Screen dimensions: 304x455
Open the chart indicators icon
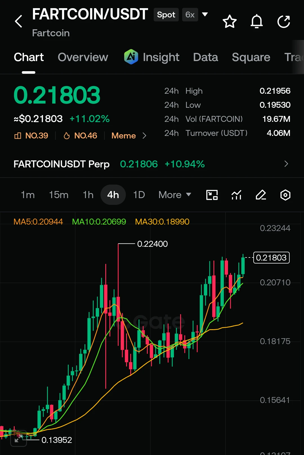pyautogui.click(x=236, y=195)
